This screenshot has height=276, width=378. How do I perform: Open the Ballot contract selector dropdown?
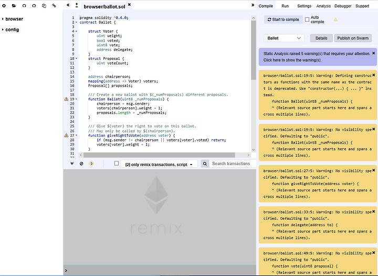coord(284,38)
